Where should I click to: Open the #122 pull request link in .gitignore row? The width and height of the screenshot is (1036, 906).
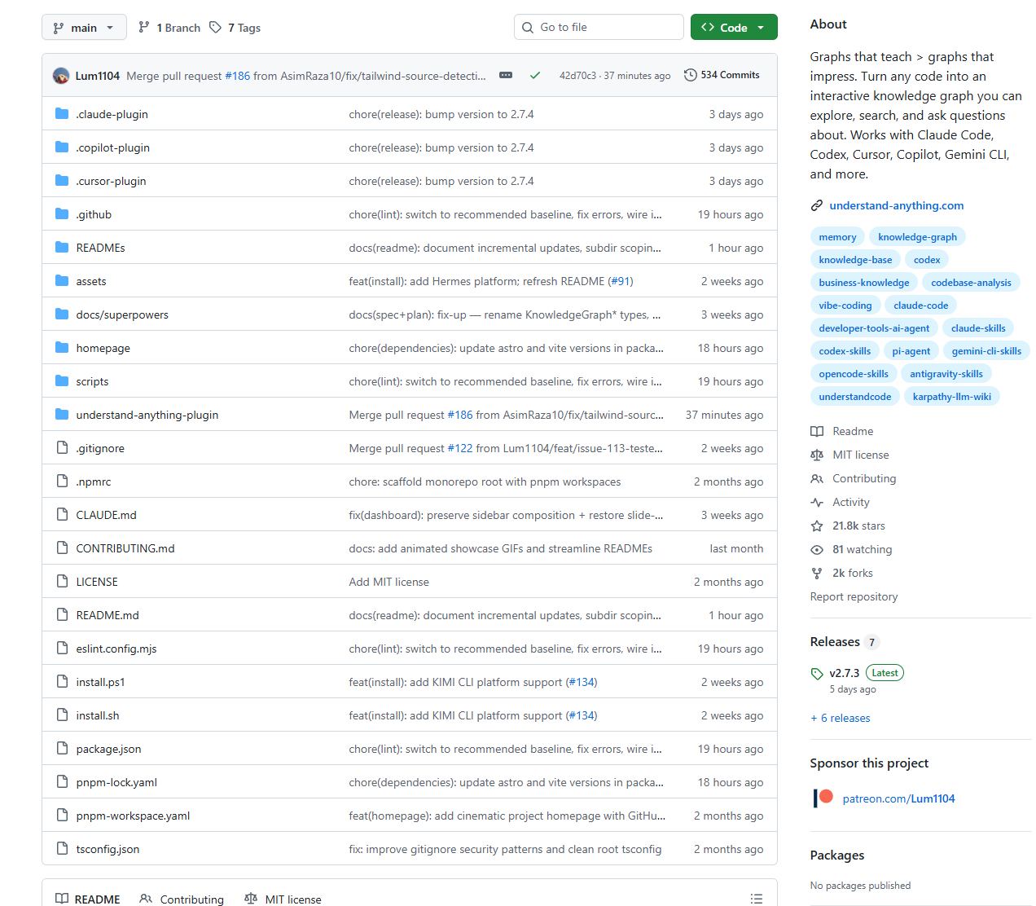[x=460, y=448]
